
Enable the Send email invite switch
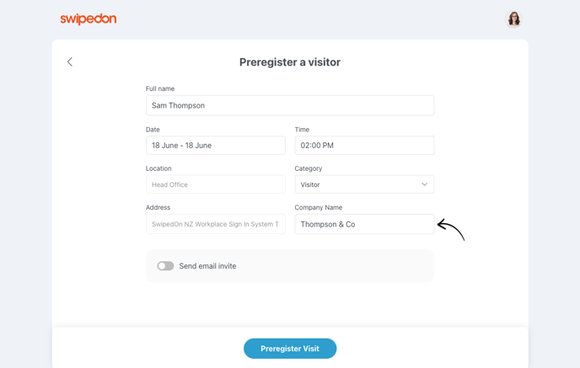click(x=165, y=266)
